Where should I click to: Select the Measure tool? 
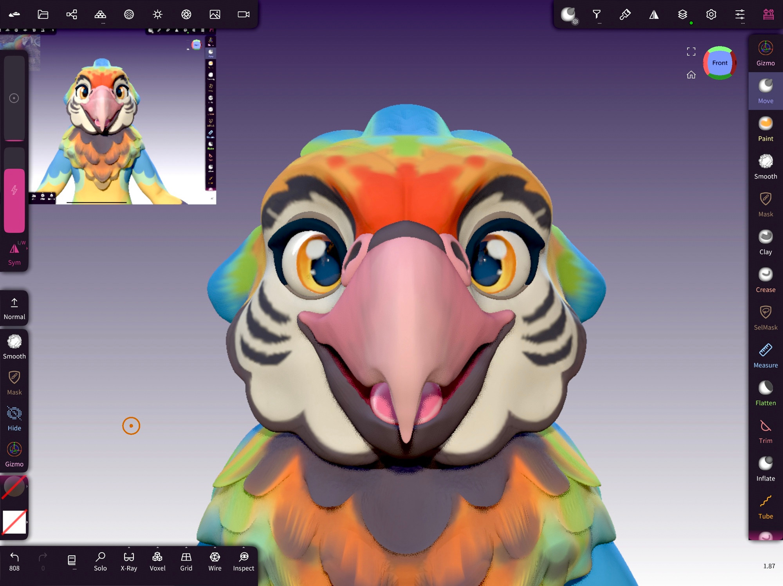765,356
